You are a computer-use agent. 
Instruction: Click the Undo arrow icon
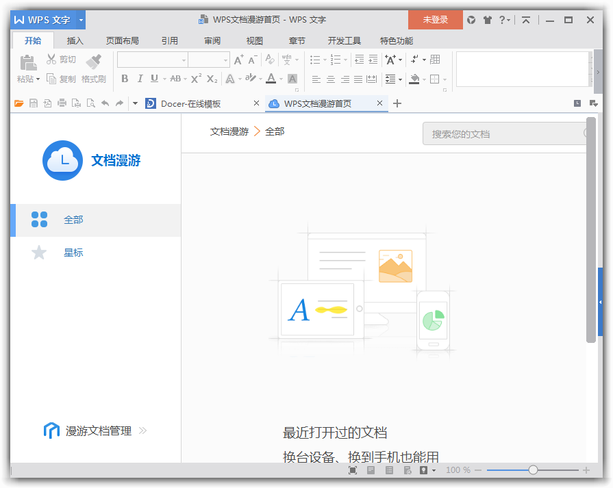[106, 103]
